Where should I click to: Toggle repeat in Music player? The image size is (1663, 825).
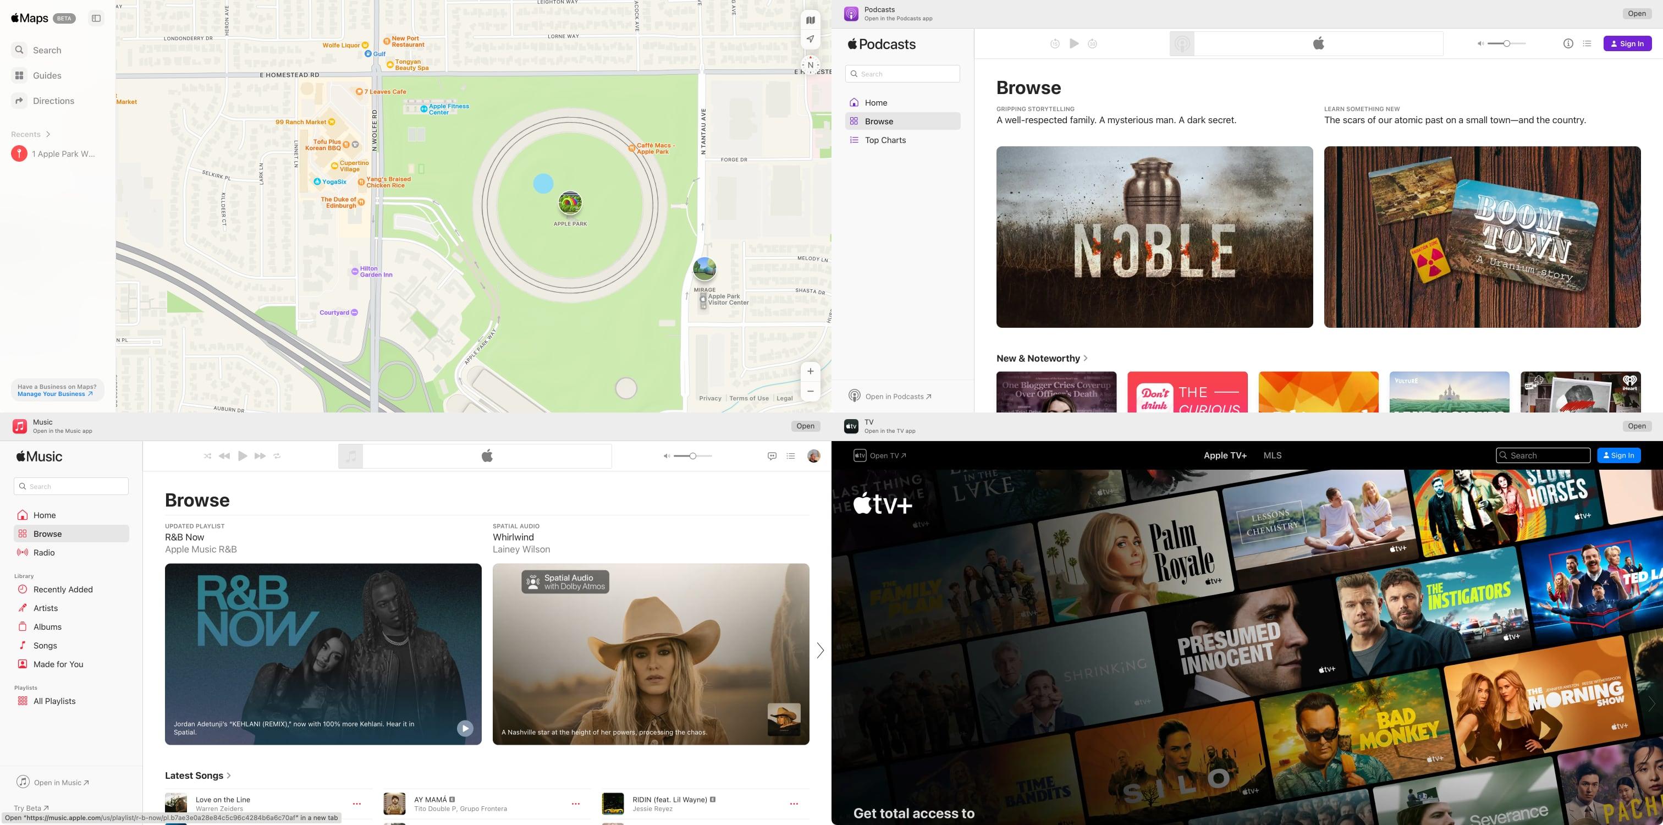[x=277, y=456]
